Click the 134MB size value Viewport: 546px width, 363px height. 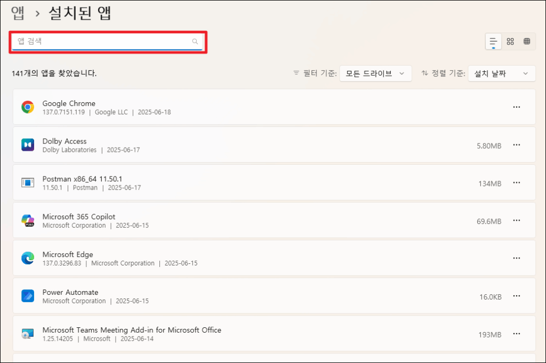[x=490, y=184]
